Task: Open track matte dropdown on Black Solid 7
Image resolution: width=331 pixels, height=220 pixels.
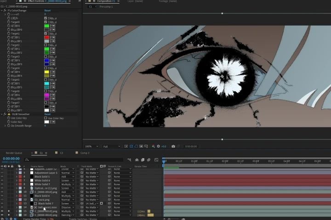Action: [x=92, y=203]
